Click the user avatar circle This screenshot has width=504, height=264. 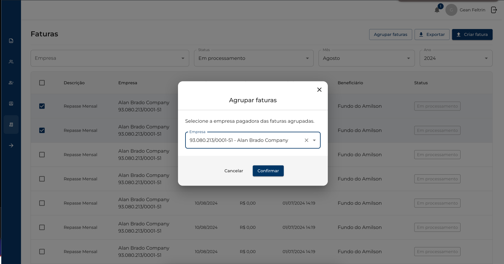point(451,10)
